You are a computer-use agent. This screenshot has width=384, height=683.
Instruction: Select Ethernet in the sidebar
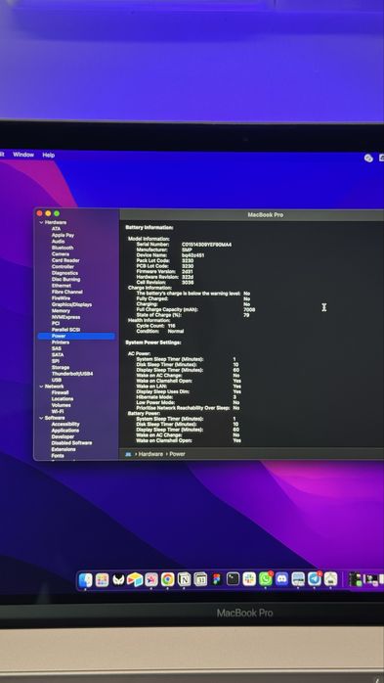tap(62, 286)
